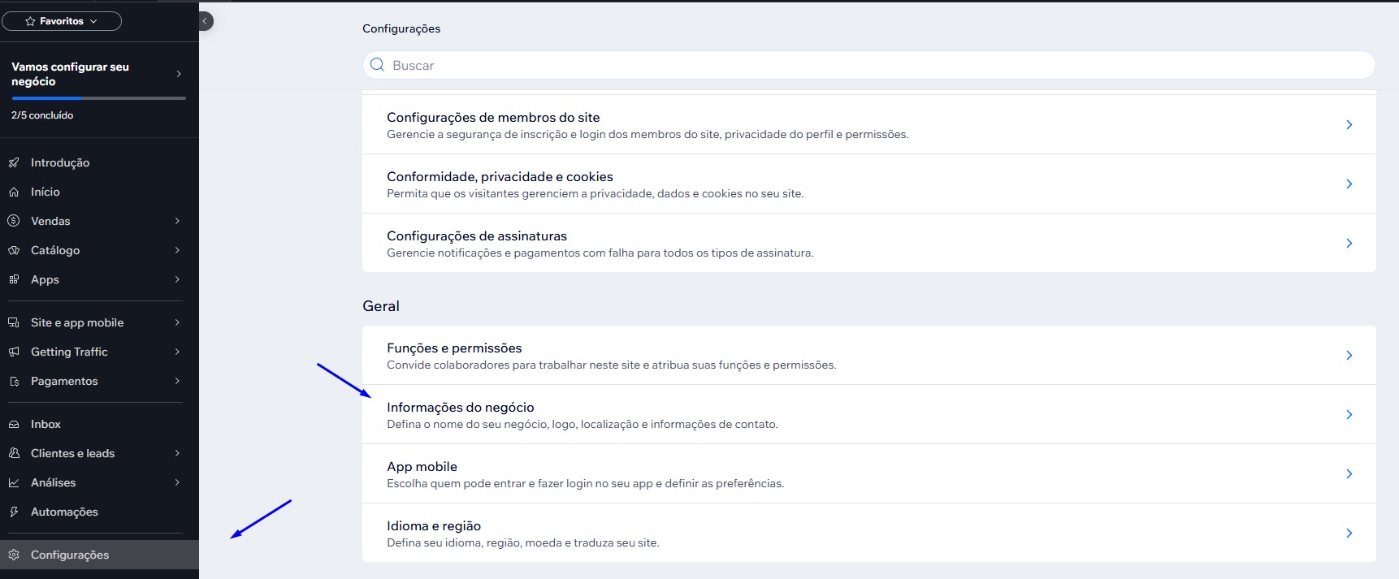Click arrow on Configurações de membros row
This screenshot has height=579, width=1399.
(1349, 124)
